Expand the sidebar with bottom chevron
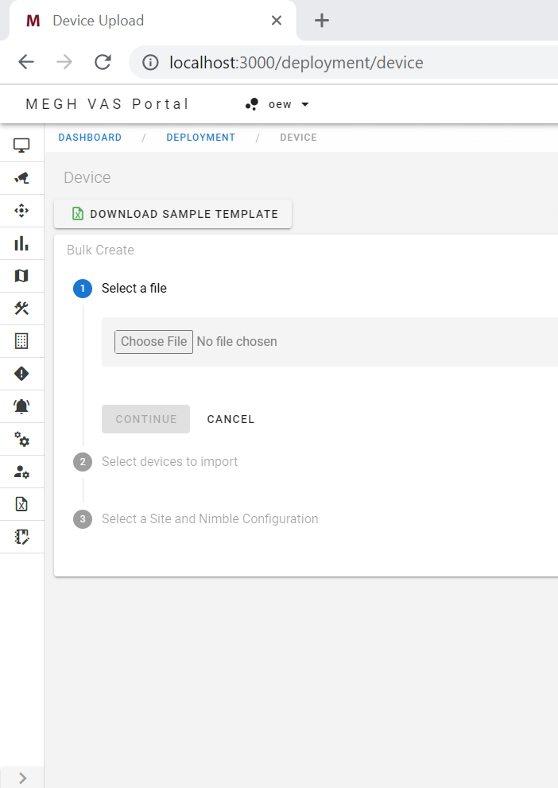The image size is (558, 788). 22,778
